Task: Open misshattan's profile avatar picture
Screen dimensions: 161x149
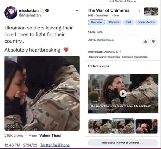Action: [11, 13]
